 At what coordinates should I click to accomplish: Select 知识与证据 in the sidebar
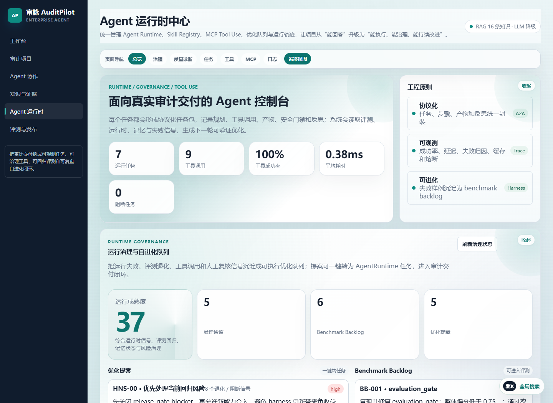point(44,94)
